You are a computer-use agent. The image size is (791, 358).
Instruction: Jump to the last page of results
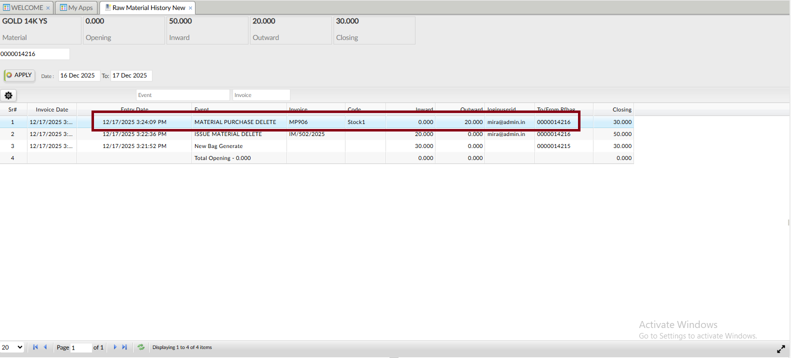124,347
